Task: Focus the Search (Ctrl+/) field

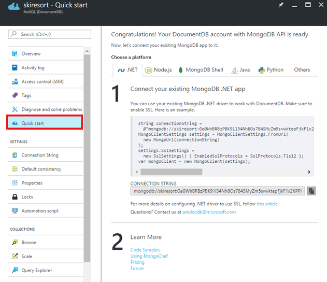Action: click(49, 34)
